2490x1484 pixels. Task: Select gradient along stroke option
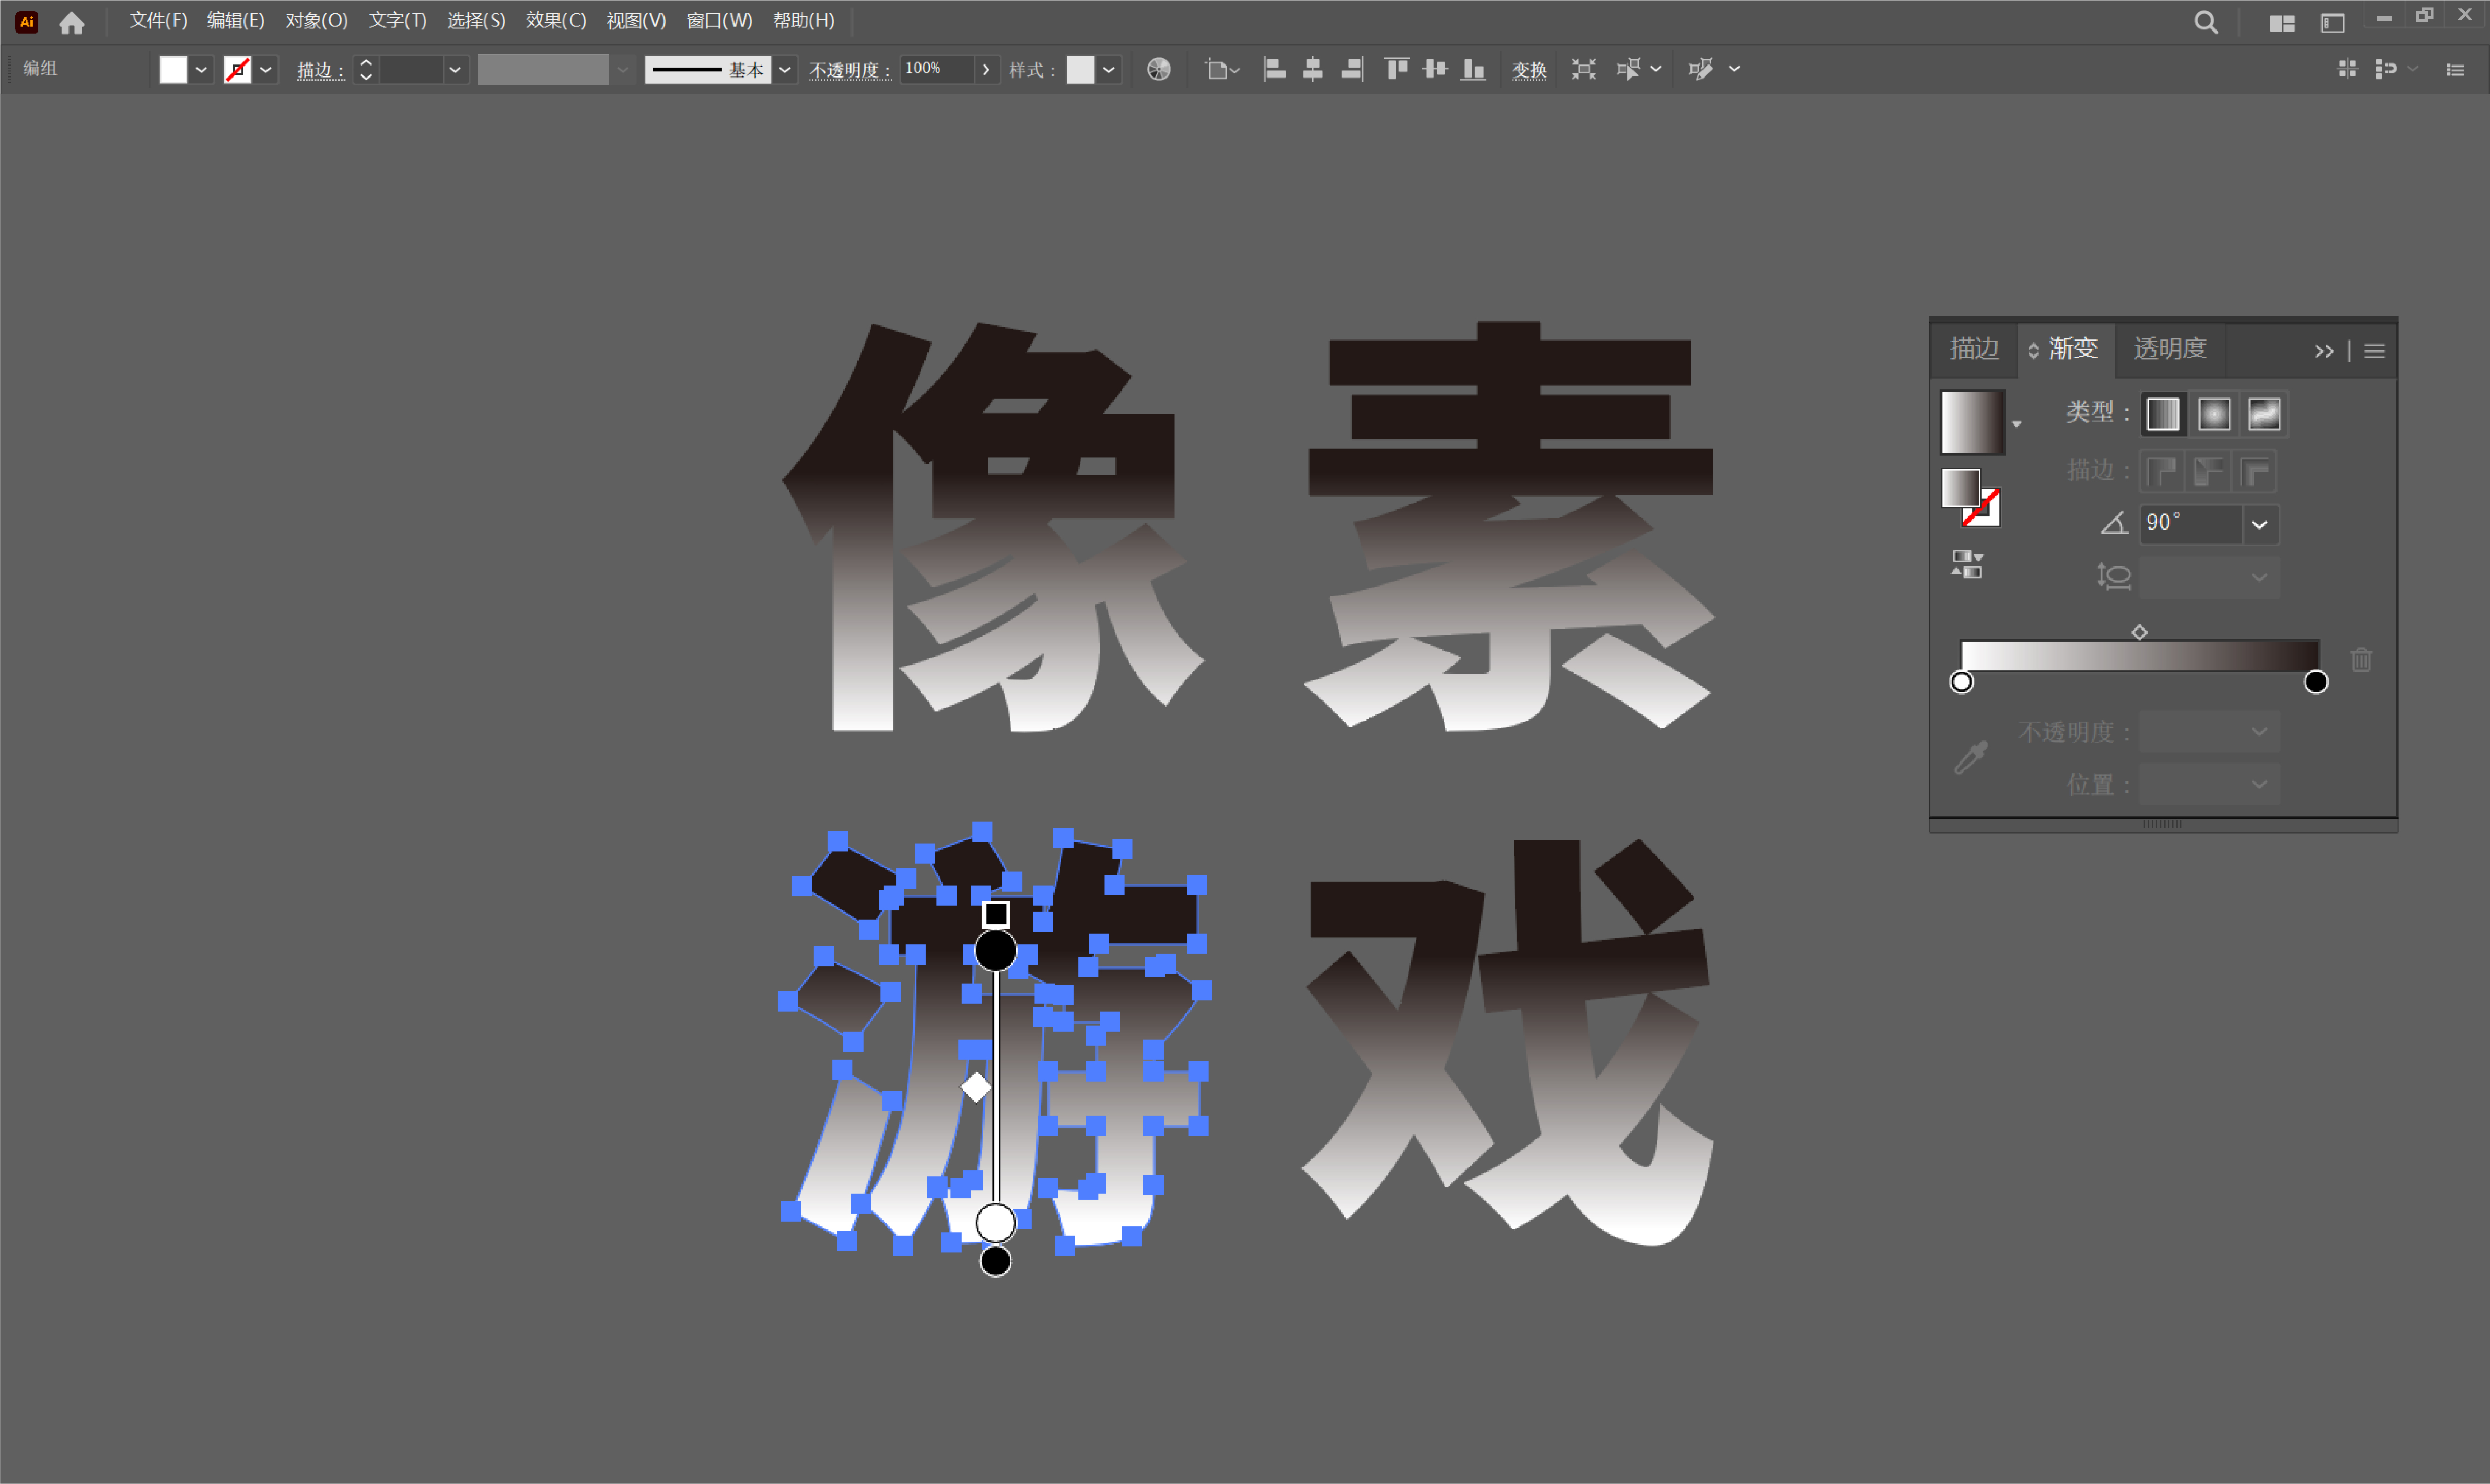2208,471
